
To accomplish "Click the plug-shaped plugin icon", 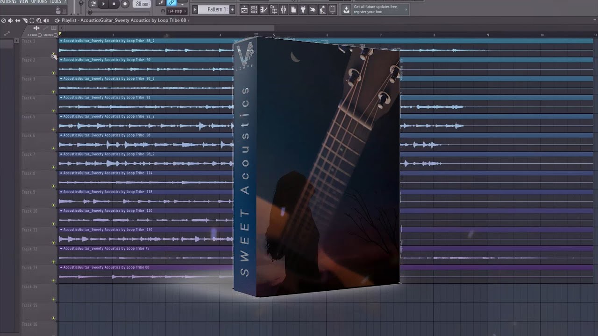I will [303, 9].
